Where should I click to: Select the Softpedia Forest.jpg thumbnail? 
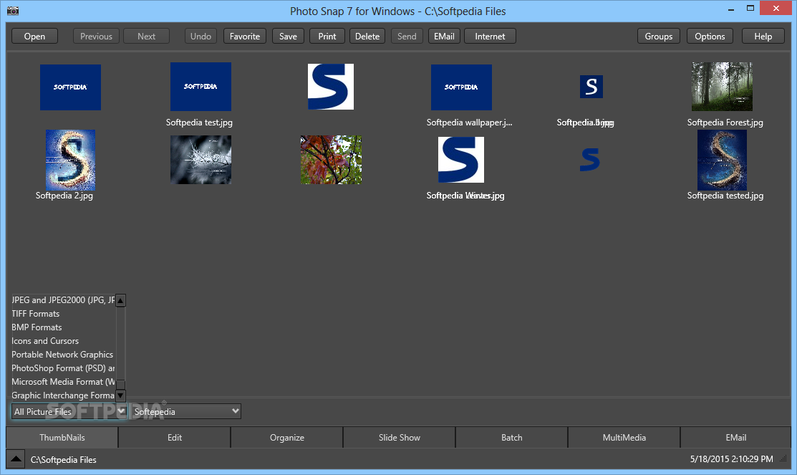[722, 87]
